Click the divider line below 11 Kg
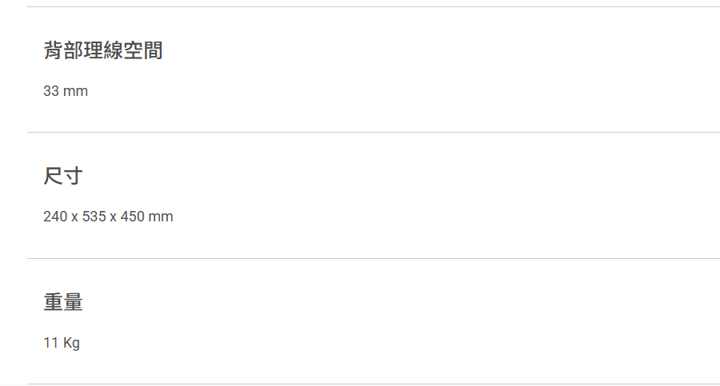This screenshot has height=386, width=720. click(374, 384)
